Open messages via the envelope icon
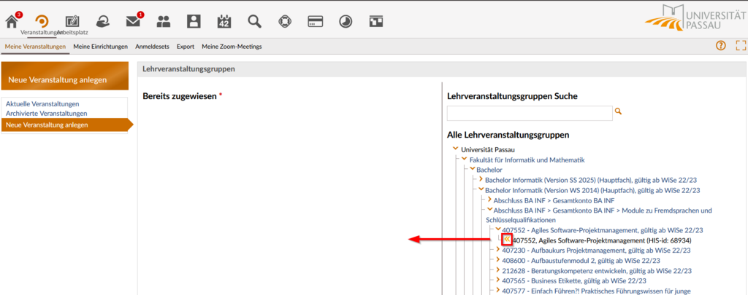 pyautogui.click(x=133, y=21)
